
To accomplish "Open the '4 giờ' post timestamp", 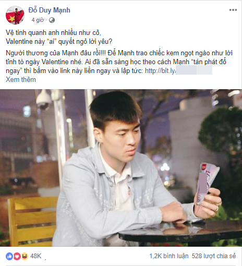I will [38, 20].
